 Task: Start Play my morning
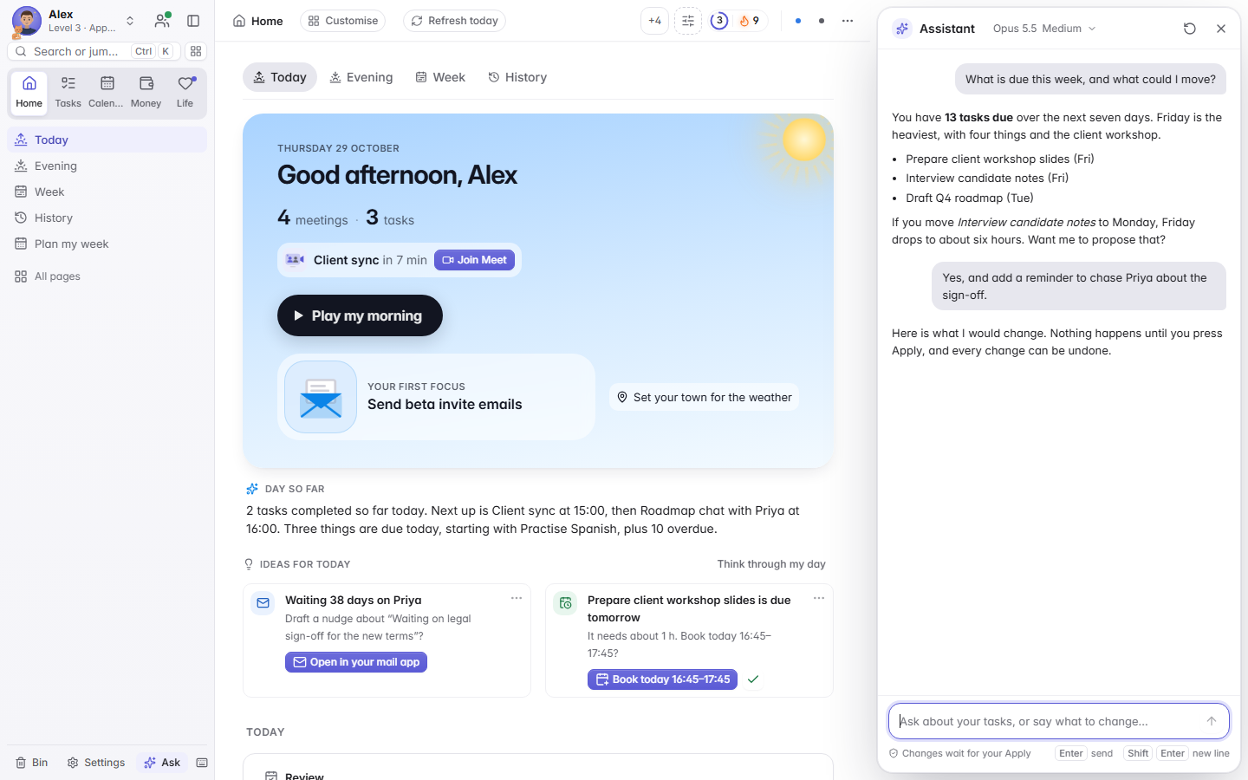[360, 315]
